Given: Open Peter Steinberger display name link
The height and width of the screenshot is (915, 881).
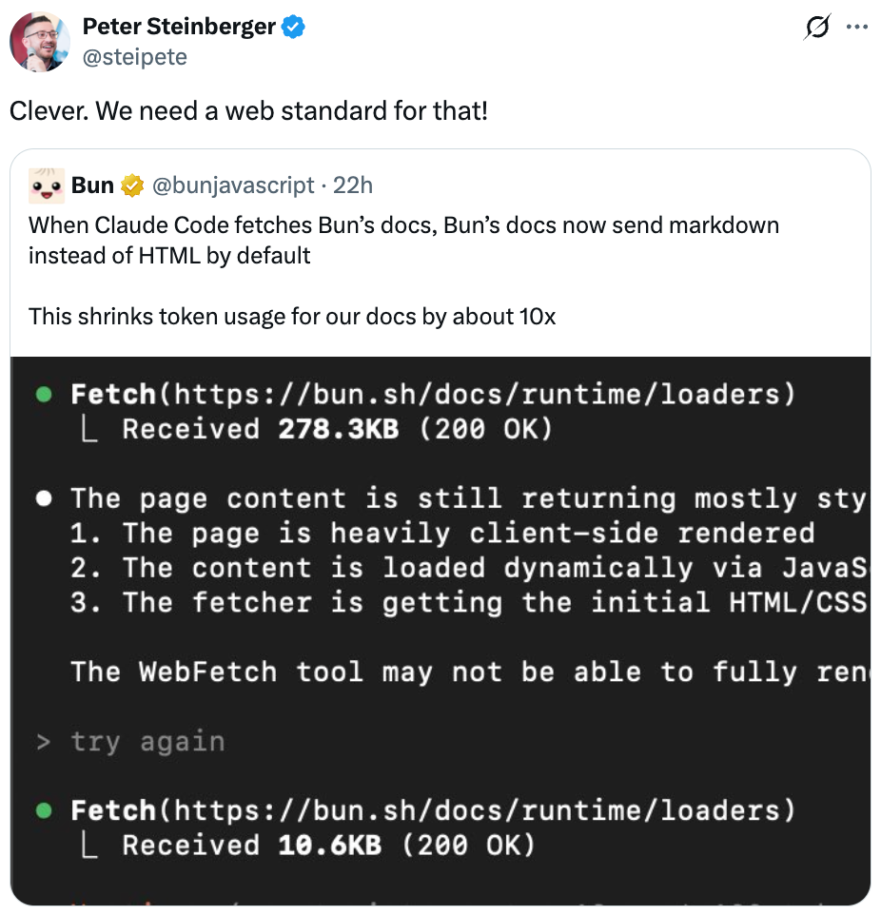Looking at the screenshot, I should [x=179, y=28].
